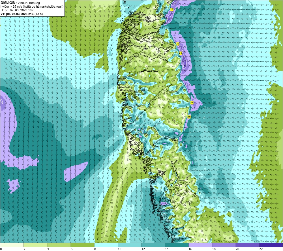The image size is (283, 251).
Task: Click the yellow gust label 26
Action: point(192,102)
